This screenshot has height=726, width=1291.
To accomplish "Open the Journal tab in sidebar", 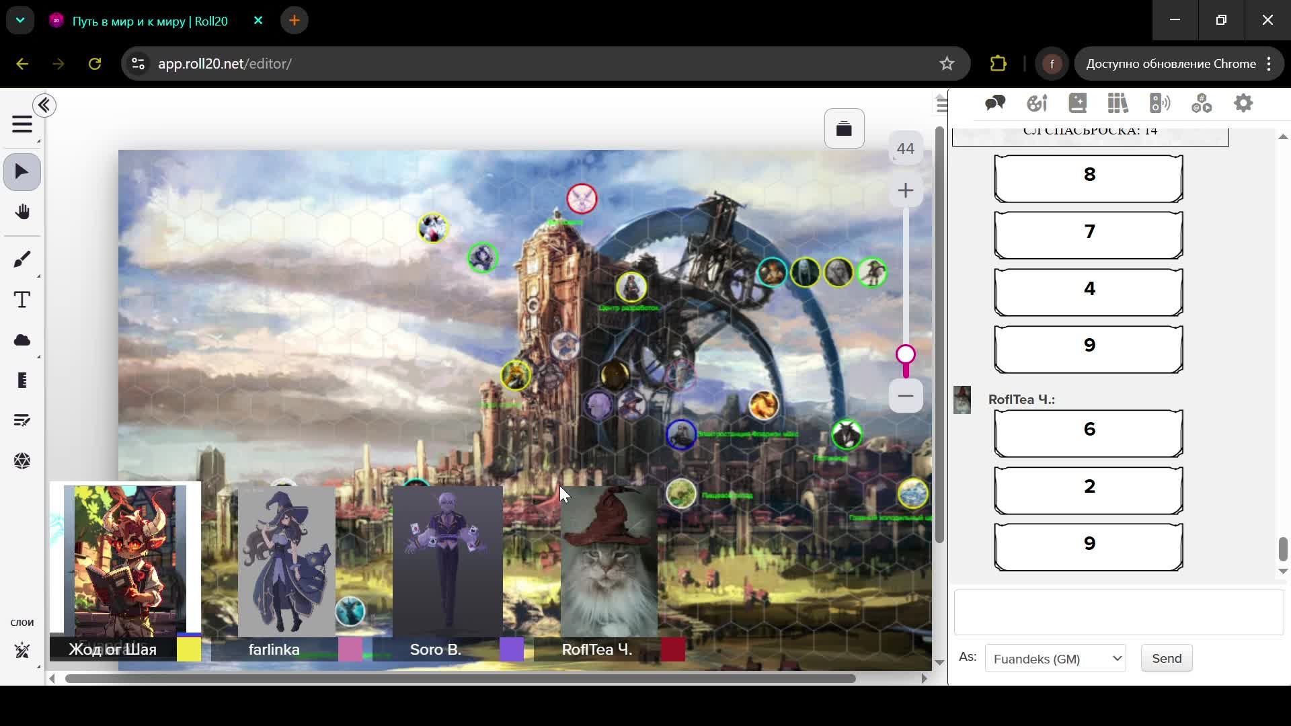I will pyautogui.click(x=1077, y=104).
